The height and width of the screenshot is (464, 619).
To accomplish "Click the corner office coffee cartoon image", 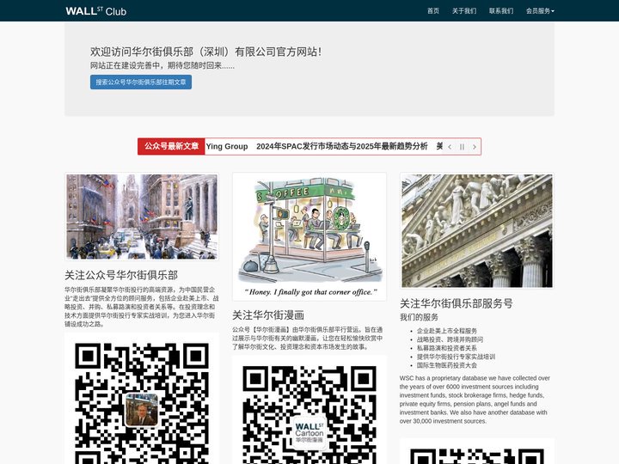I will (x=309, y=236).
